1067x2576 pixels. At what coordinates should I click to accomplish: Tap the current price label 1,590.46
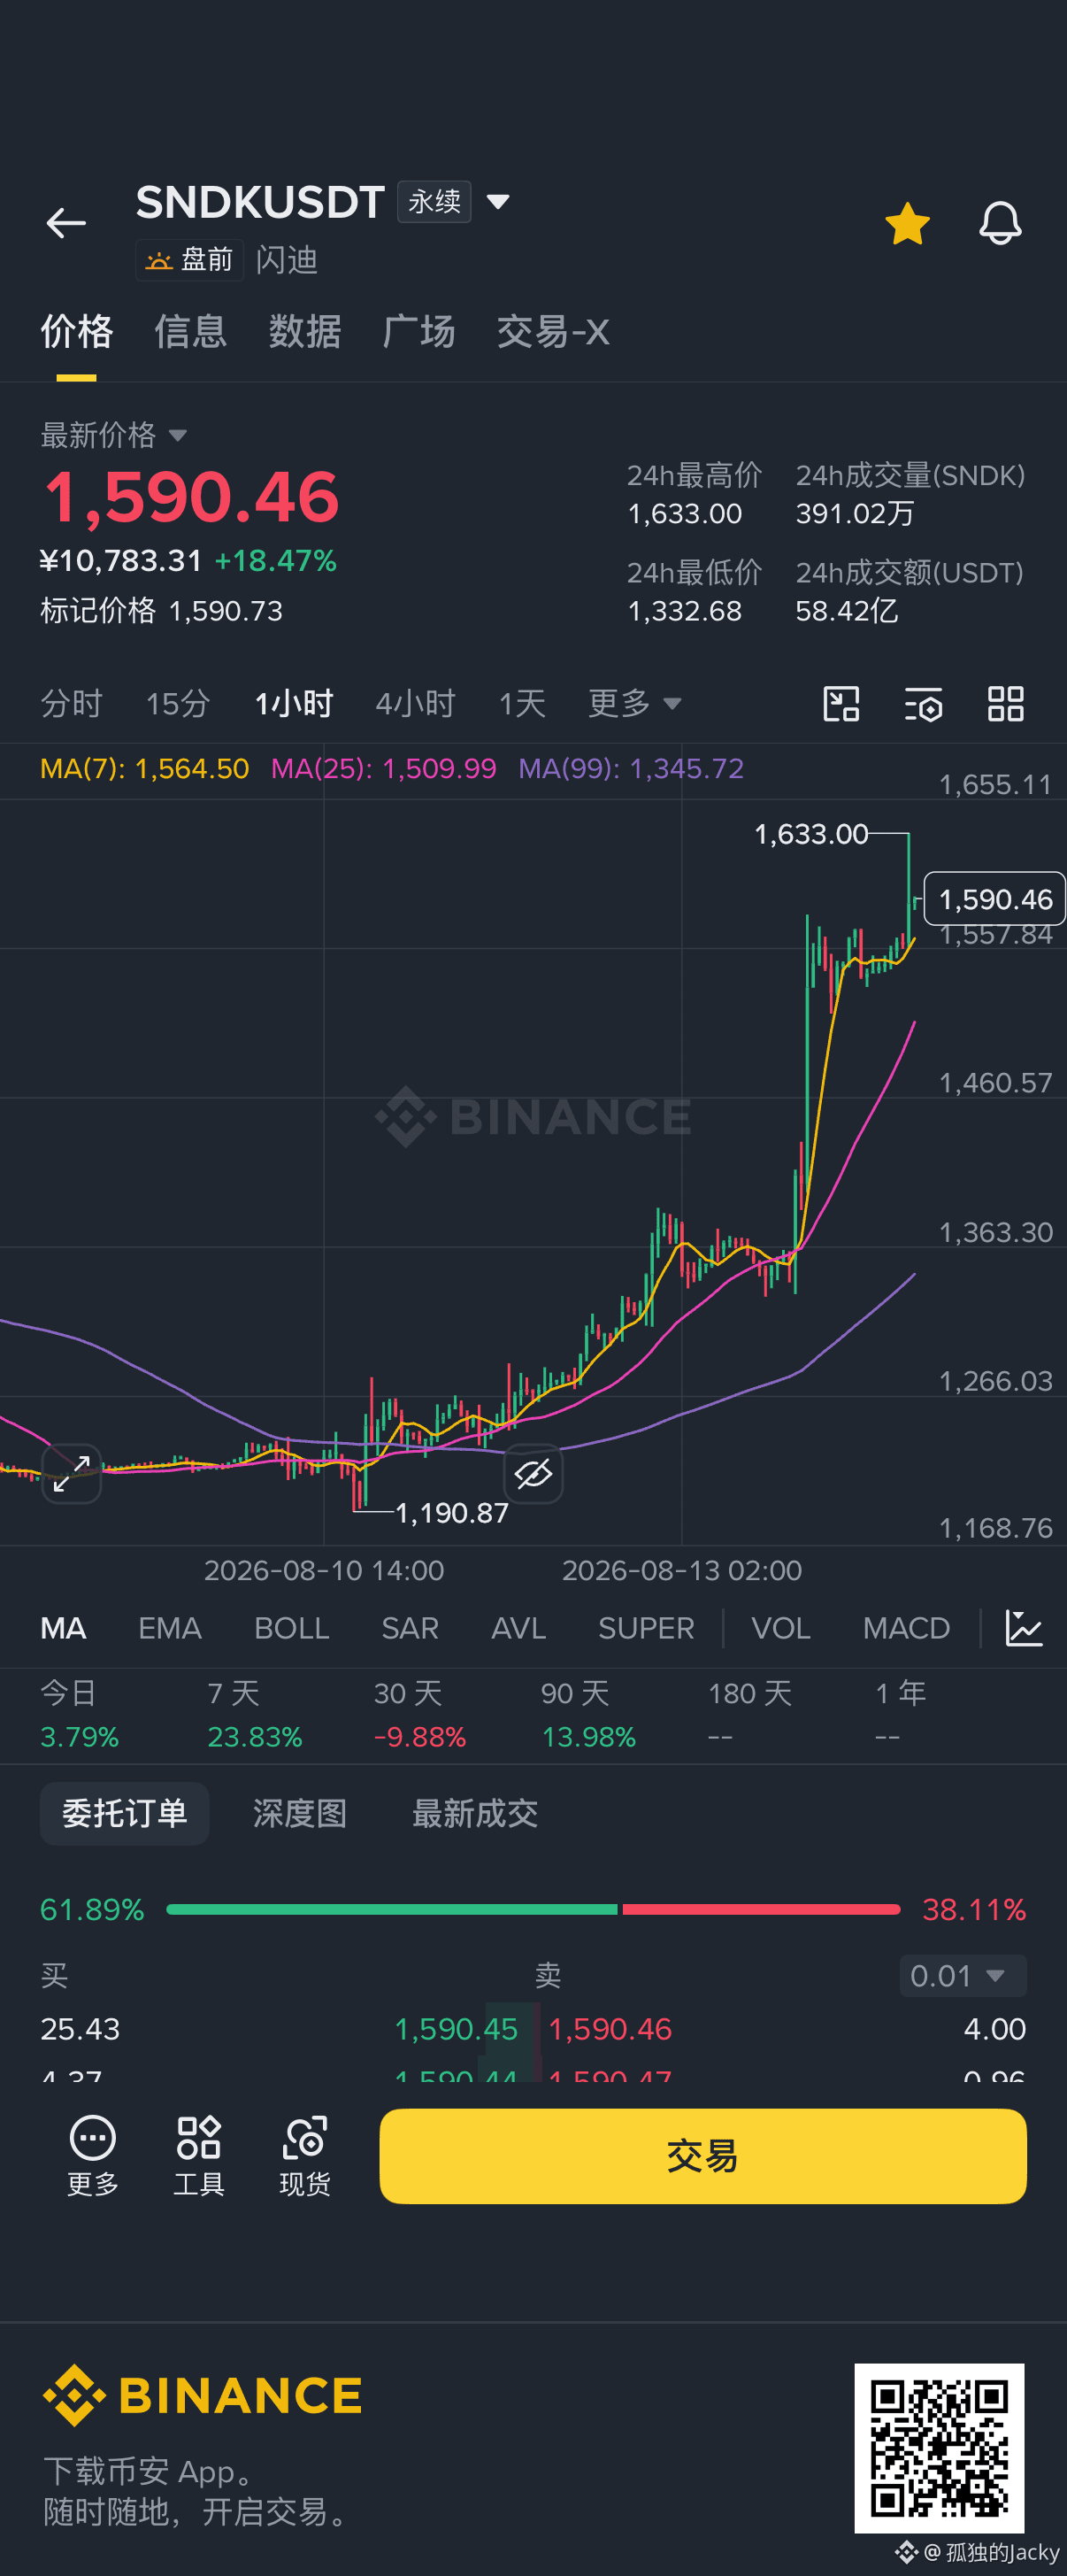pyautogui.click(x=995, y=899)
